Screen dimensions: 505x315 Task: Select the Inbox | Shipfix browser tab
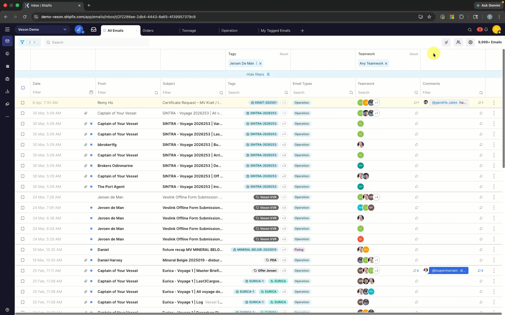53,5
